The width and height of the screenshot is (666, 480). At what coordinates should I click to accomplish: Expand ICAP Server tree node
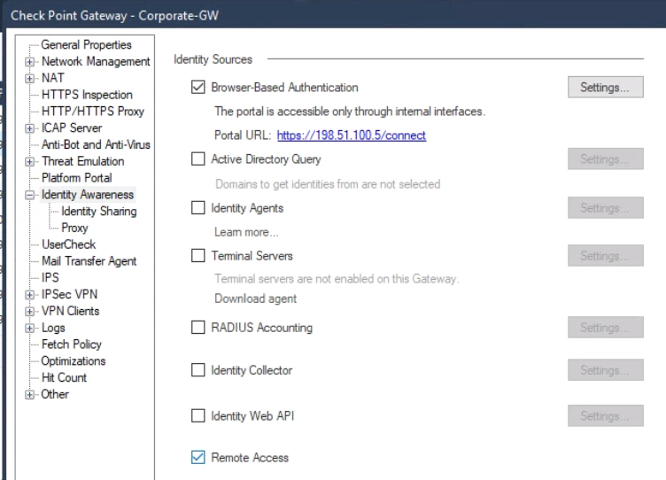(29, 128)
